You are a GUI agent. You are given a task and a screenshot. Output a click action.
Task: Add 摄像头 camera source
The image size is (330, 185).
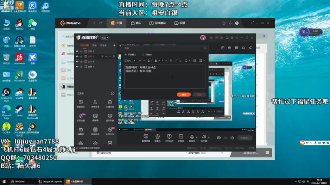click(x=158, y=138)
